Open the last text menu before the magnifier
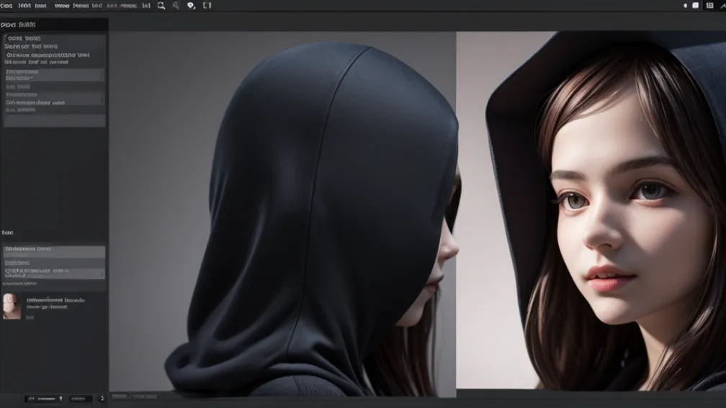726x408 pixels. coord(146,6)
